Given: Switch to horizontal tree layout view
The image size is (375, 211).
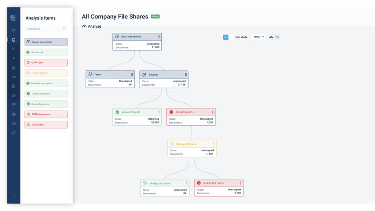Looking at the screenshot, I should coord(277,37).
